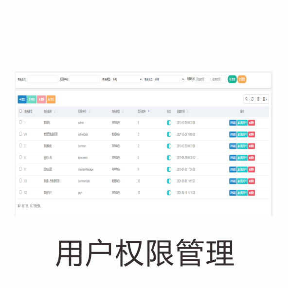Click the orange reset button
Viewport: 288px width, 288px height.
[x=242, y=79]
